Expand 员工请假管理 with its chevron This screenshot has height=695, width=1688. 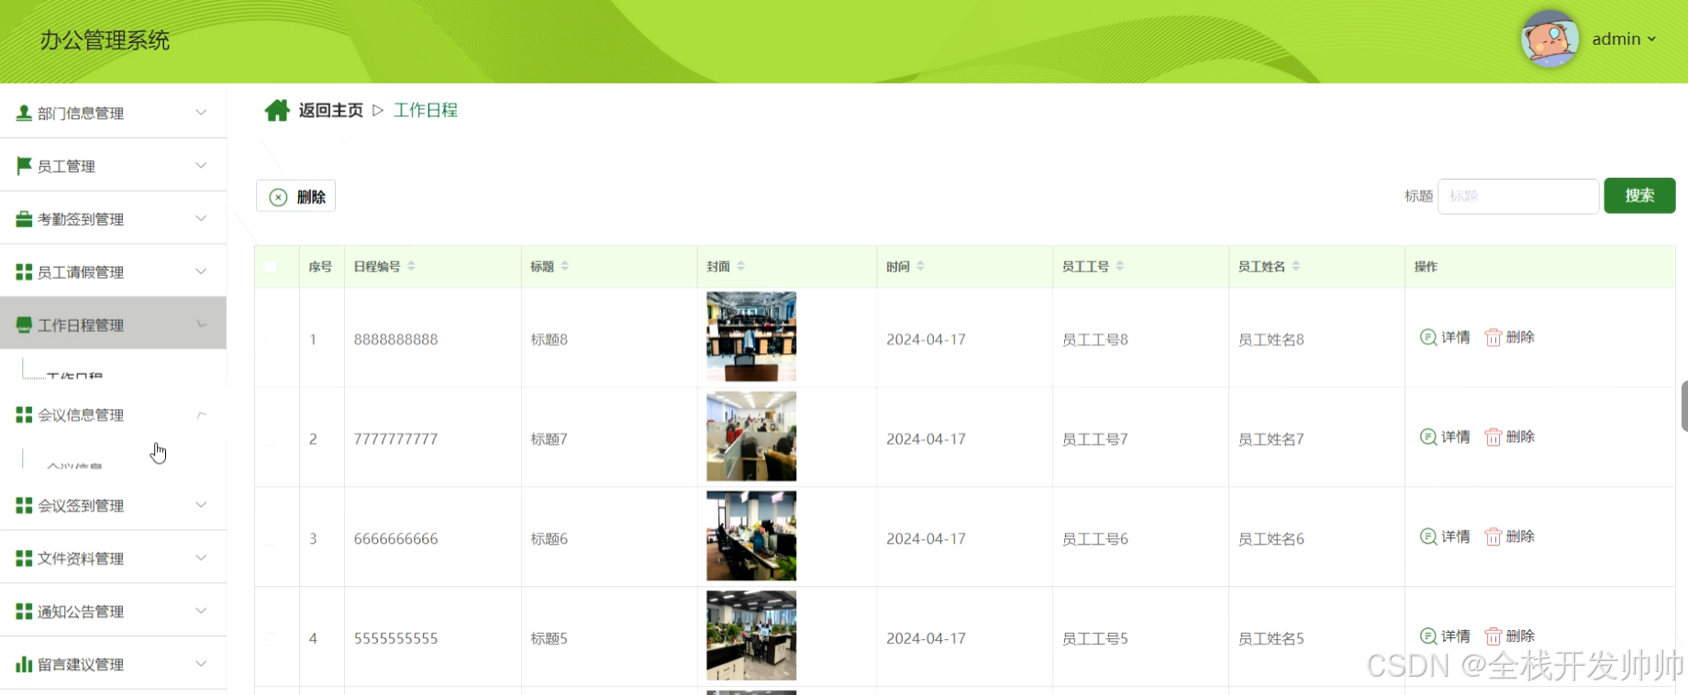pos(201,271)
